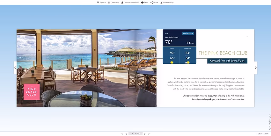Click the italic Club Loren members discount note
271x136 pixels.
pos(214,97)
